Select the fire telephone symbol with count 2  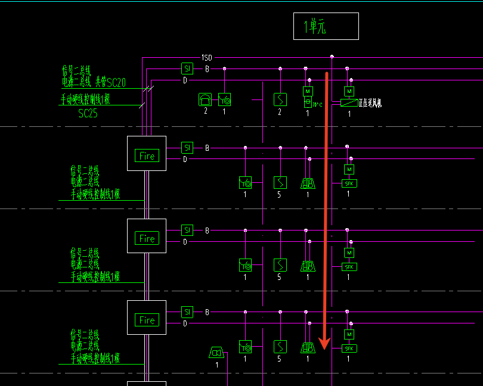(x=205, y=99)
